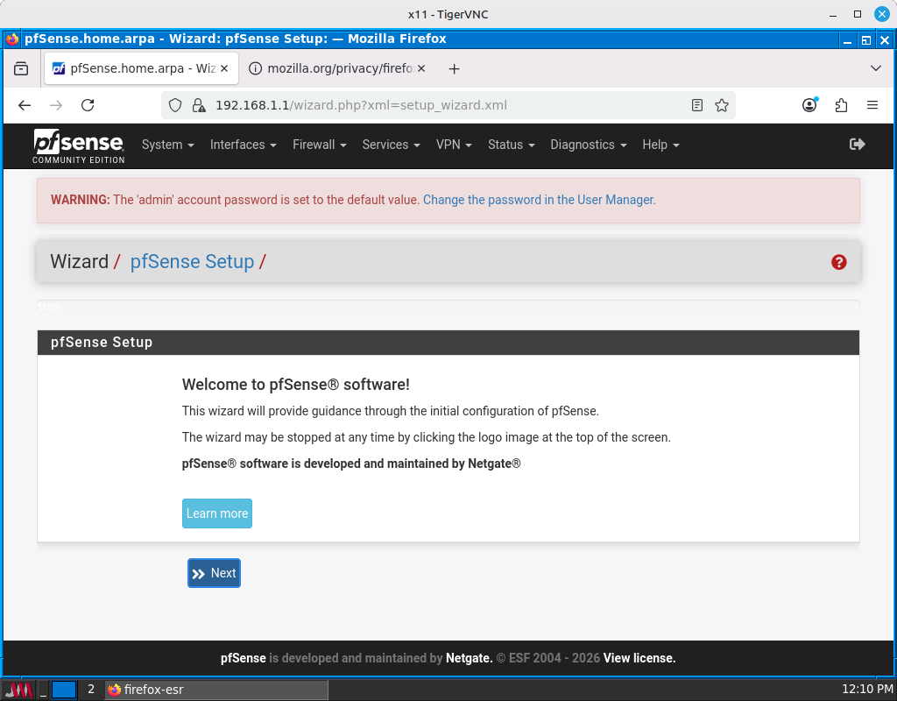
Task: Expand the System dropdown menu
Action: point(167,145)
